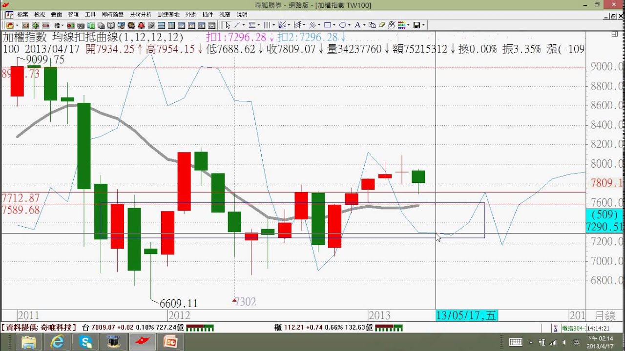Click the copy drawings icon

[x=372, y=25]
